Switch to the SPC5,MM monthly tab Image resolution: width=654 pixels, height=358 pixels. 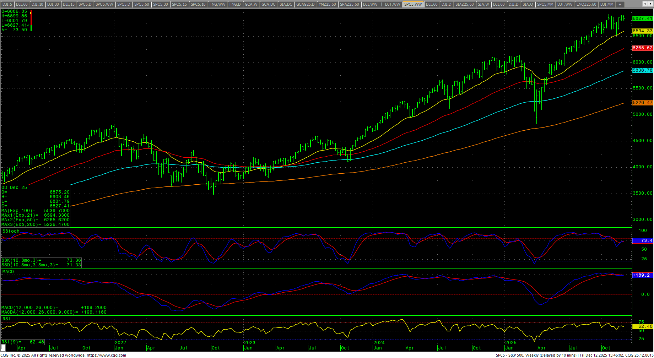tap(545, 4)
